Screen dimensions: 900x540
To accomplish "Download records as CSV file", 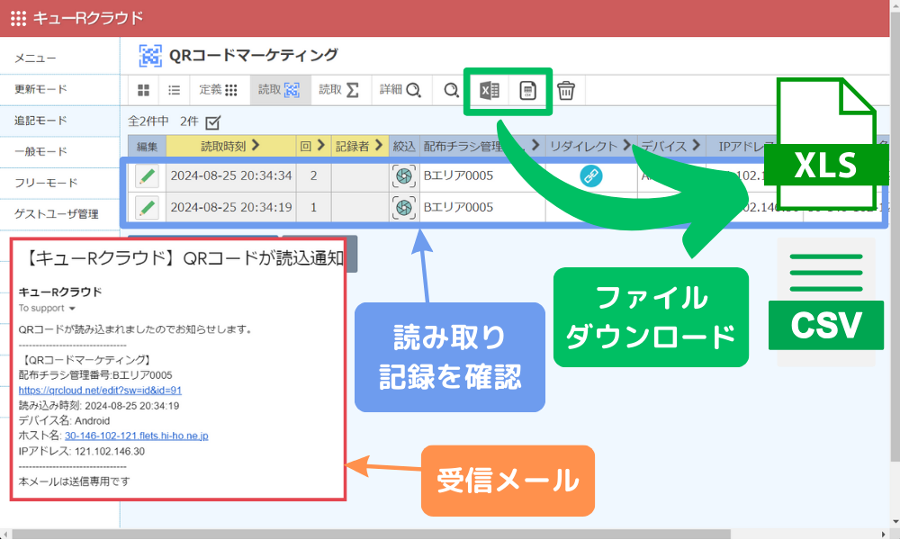I will pos(527,91).
